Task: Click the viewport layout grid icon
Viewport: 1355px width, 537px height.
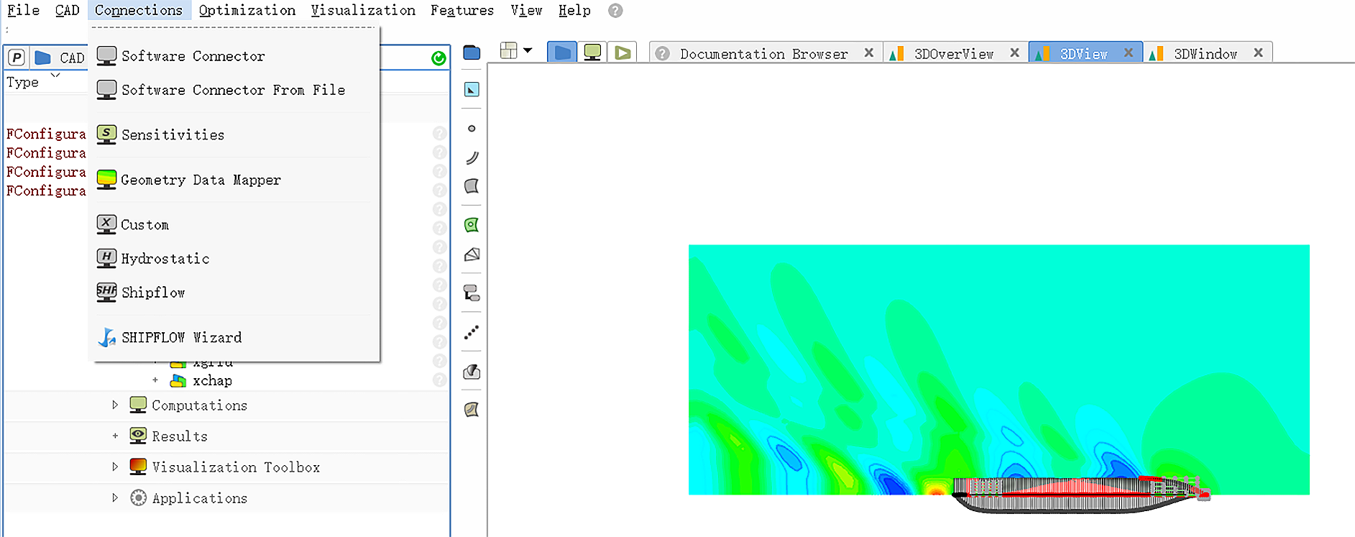Action: [509, 51]
